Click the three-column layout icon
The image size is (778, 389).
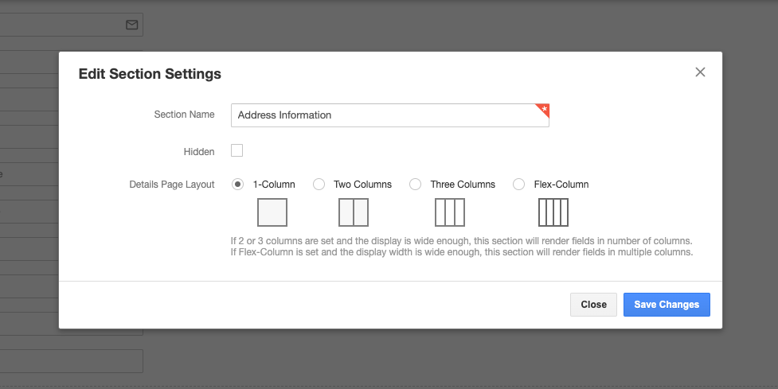tap(450, 212)
